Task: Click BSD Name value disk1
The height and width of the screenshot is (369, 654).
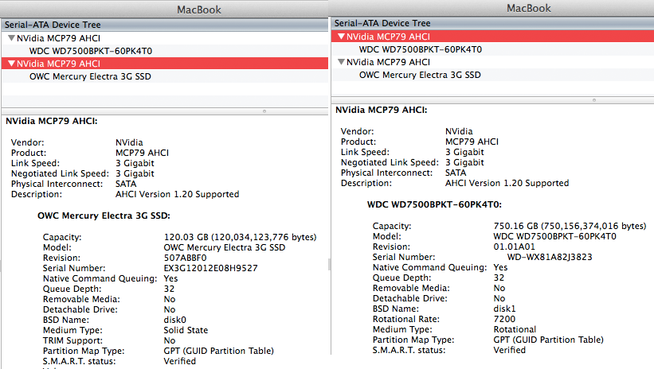Action: 505,309
